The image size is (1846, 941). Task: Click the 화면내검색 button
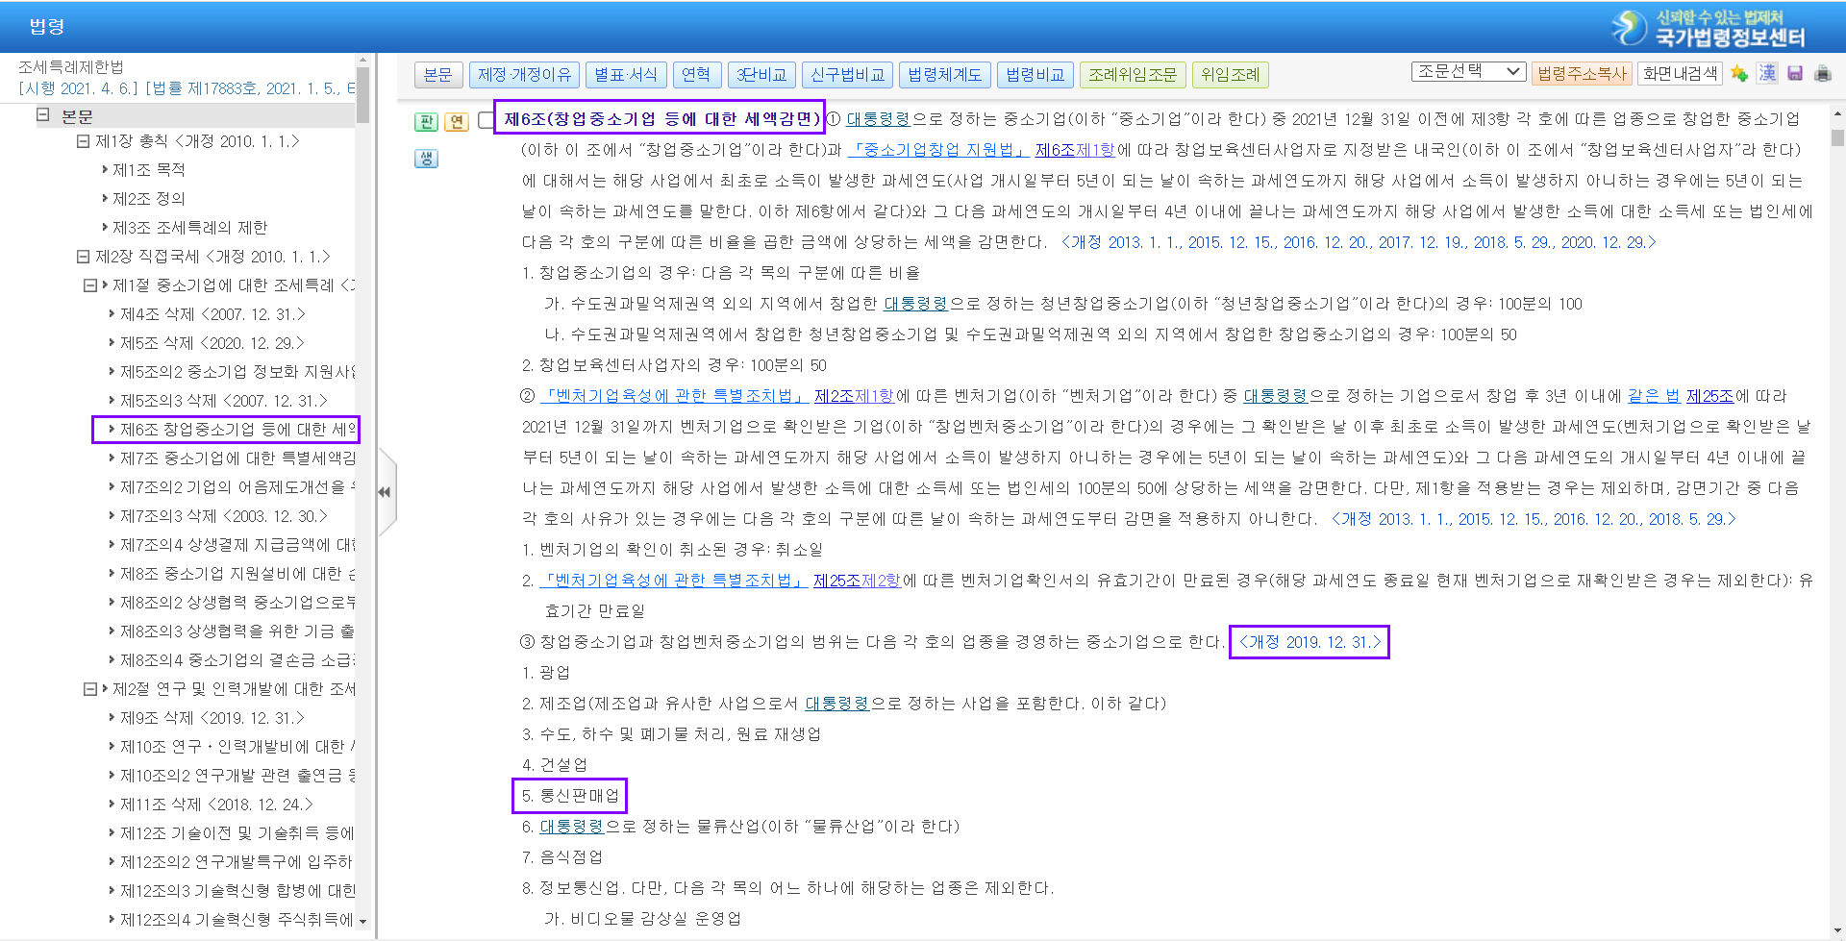tap(1680, 74)
